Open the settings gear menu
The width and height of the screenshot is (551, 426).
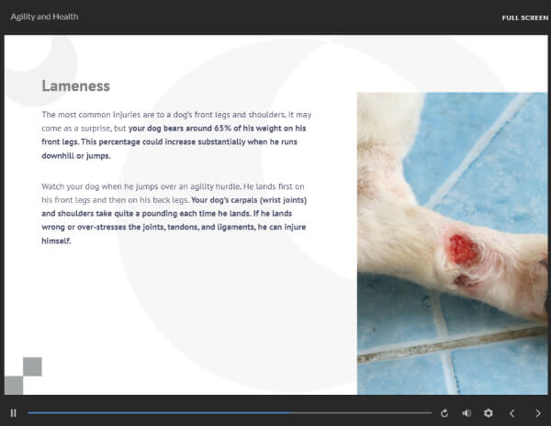click(489, 413)
